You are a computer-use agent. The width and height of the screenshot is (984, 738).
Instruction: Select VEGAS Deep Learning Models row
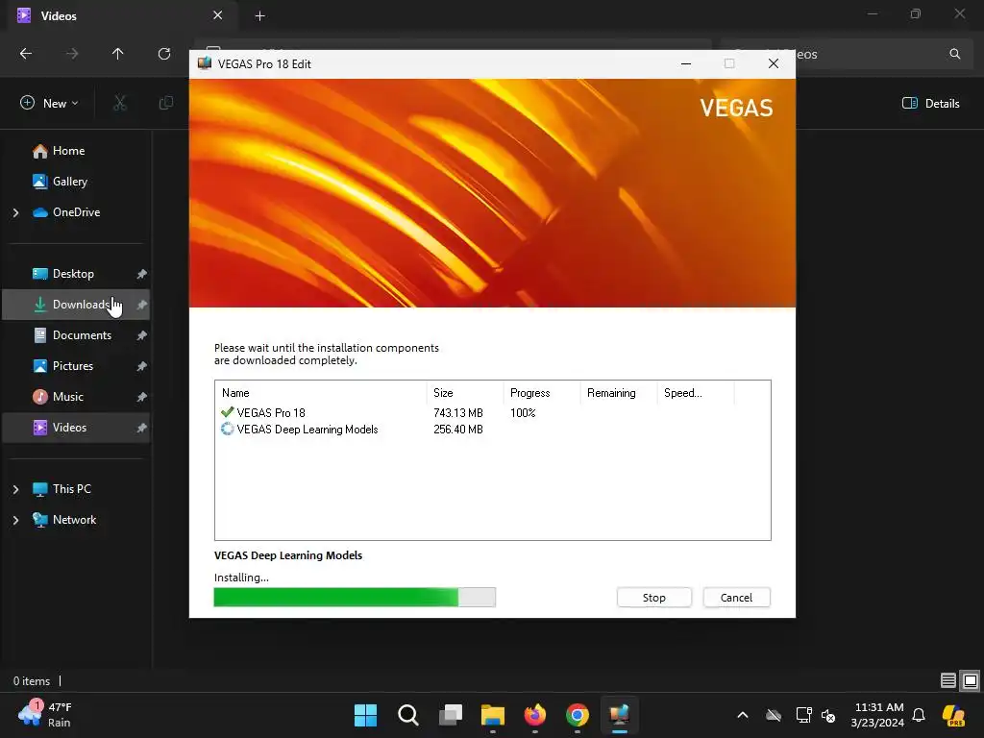492,430
